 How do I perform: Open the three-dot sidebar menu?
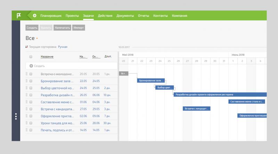pyautogui.click(x=16, y=116)
